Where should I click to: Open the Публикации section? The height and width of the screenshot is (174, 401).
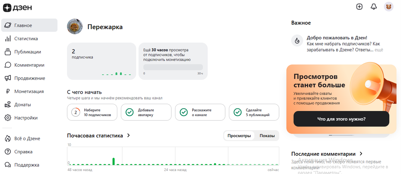[29, 52]
